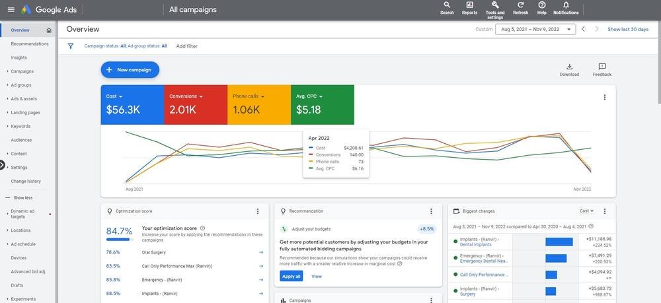661x303 pixels.
Task: Click the Google Ads logo
Action: pyautogui.click(x=48, y=10)
